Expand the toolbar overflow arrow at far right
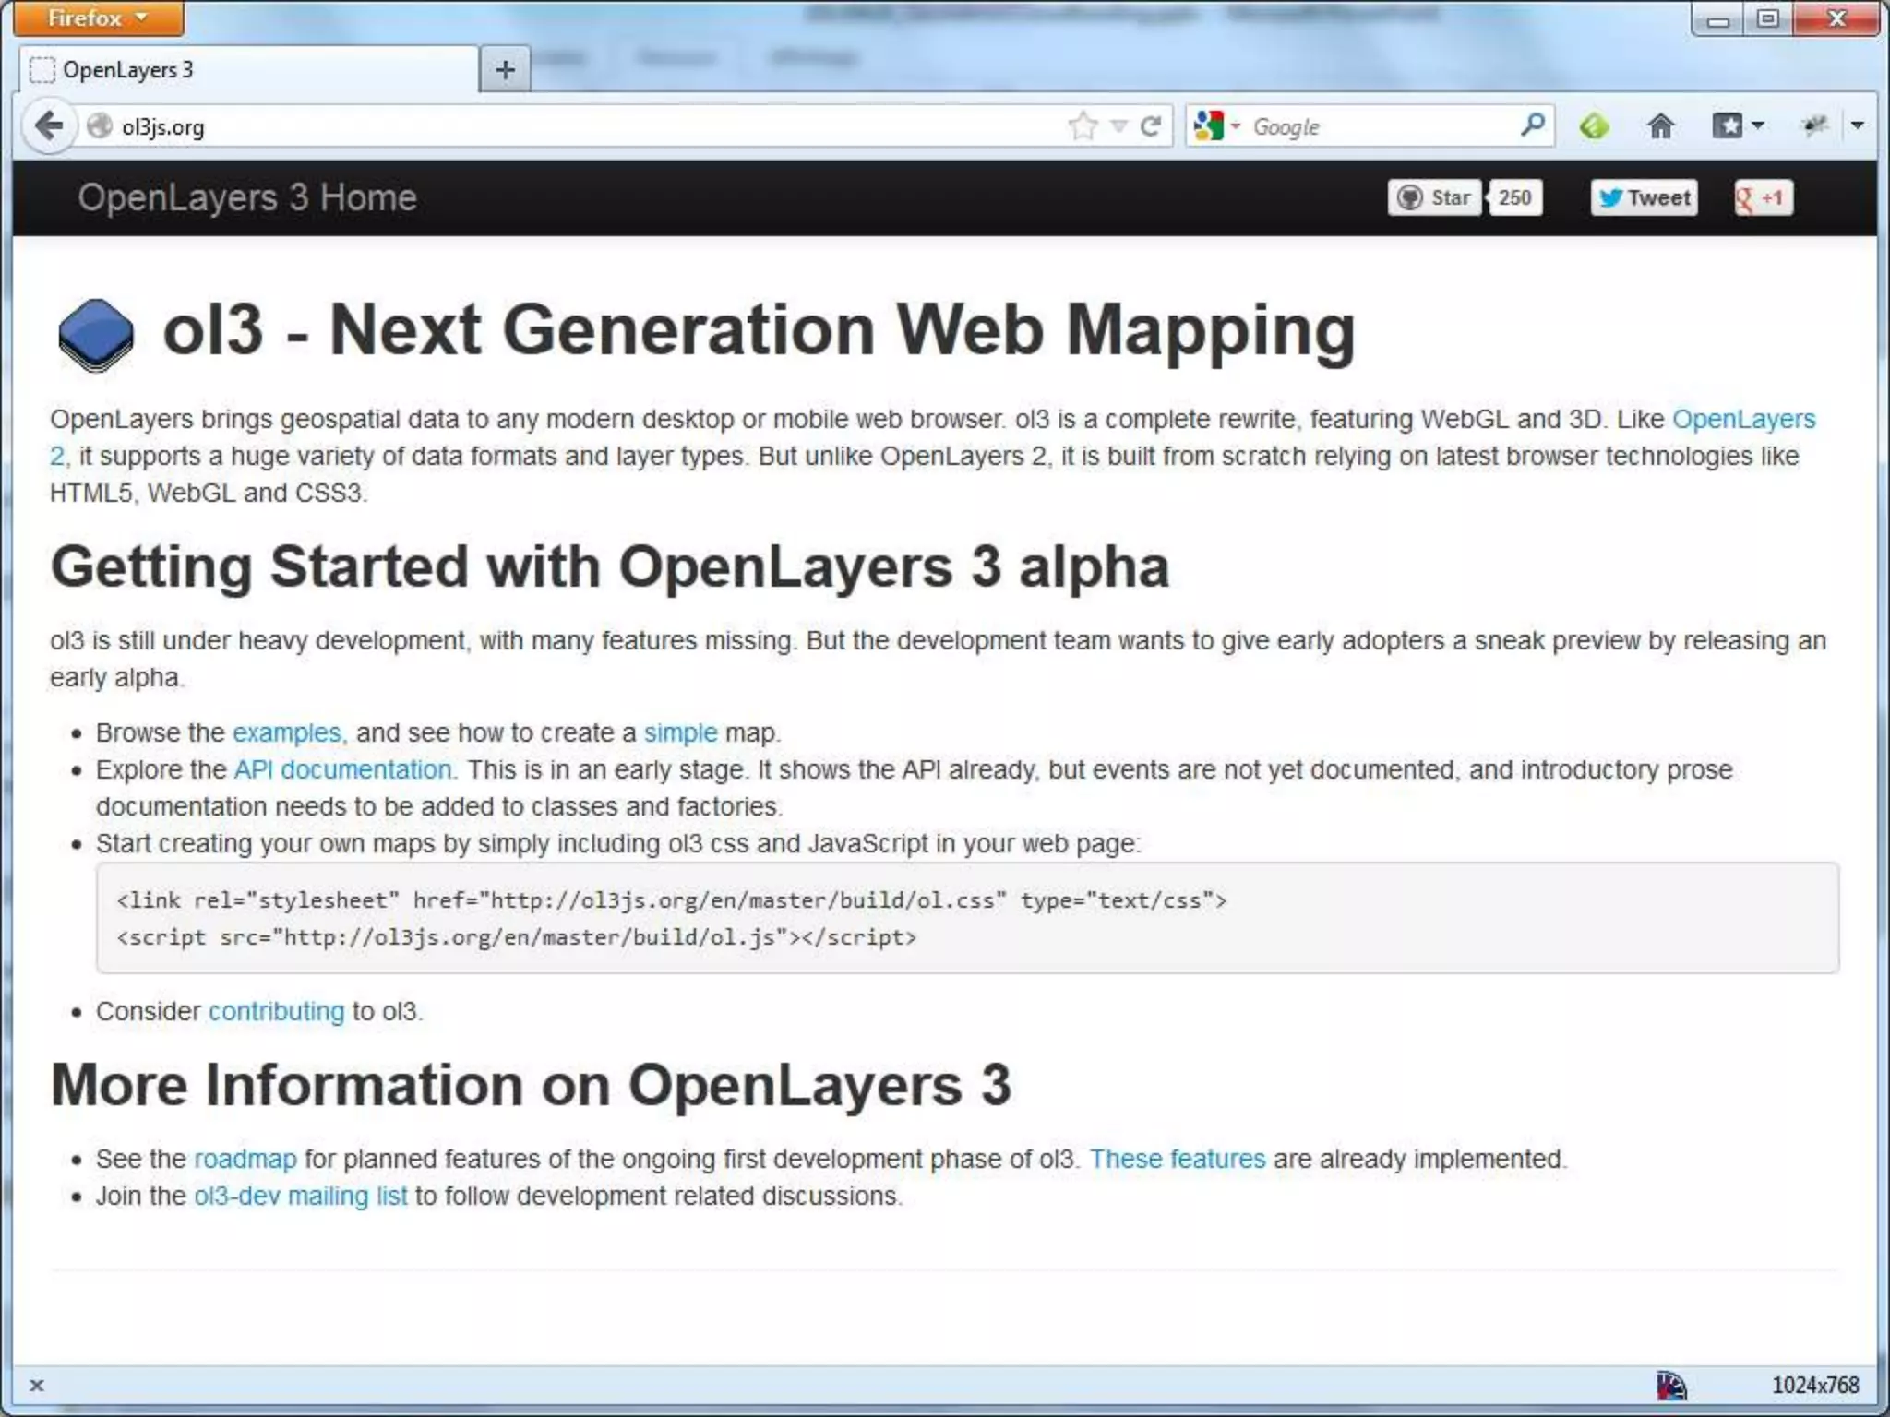The width and height of the screenshot is (1890, 1417). pyautogui.click(x=1858, y=125)
